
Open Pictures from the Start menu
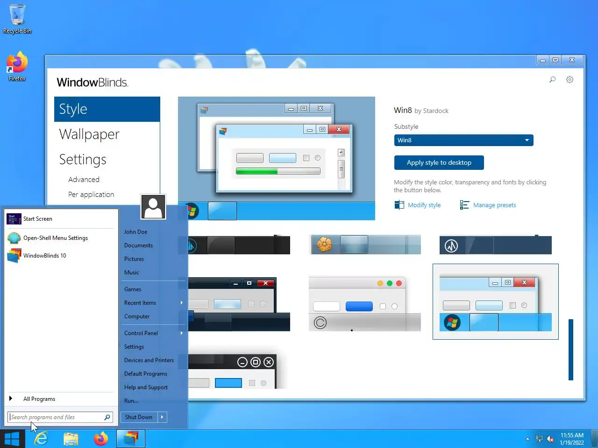click(x=134, y=259)
